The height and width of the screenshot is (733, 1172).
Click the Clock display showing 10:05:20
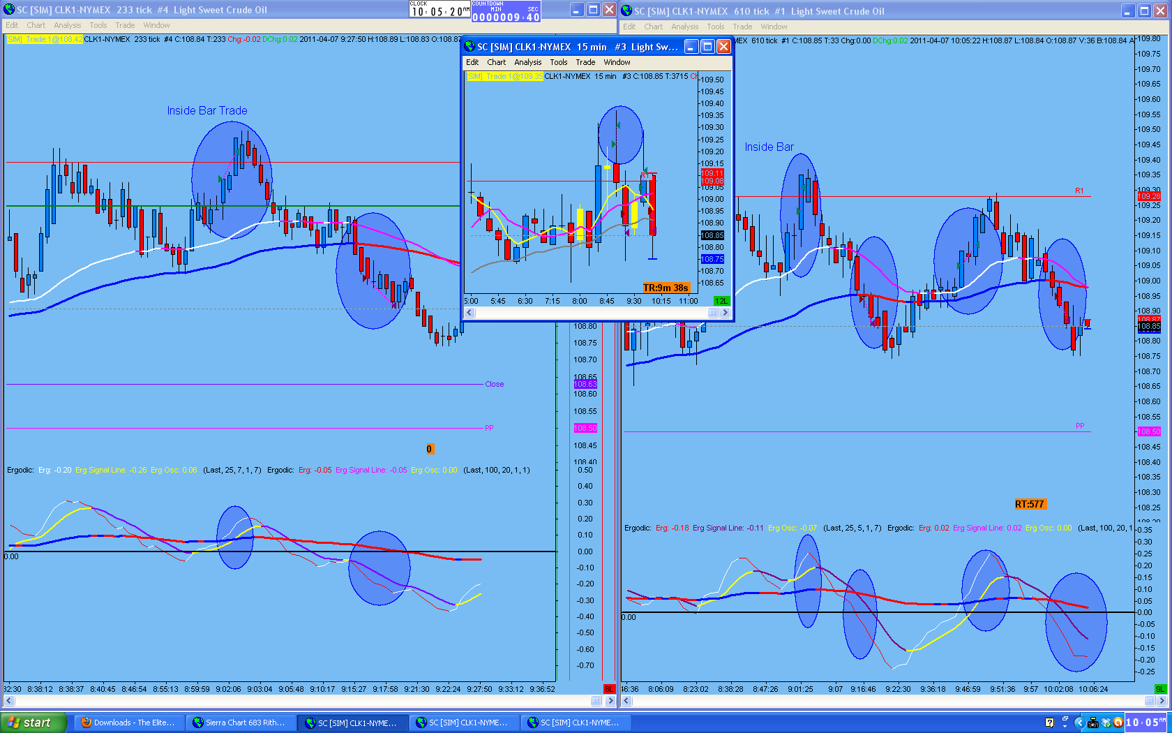pyautogui.click(x=439, y=9)
